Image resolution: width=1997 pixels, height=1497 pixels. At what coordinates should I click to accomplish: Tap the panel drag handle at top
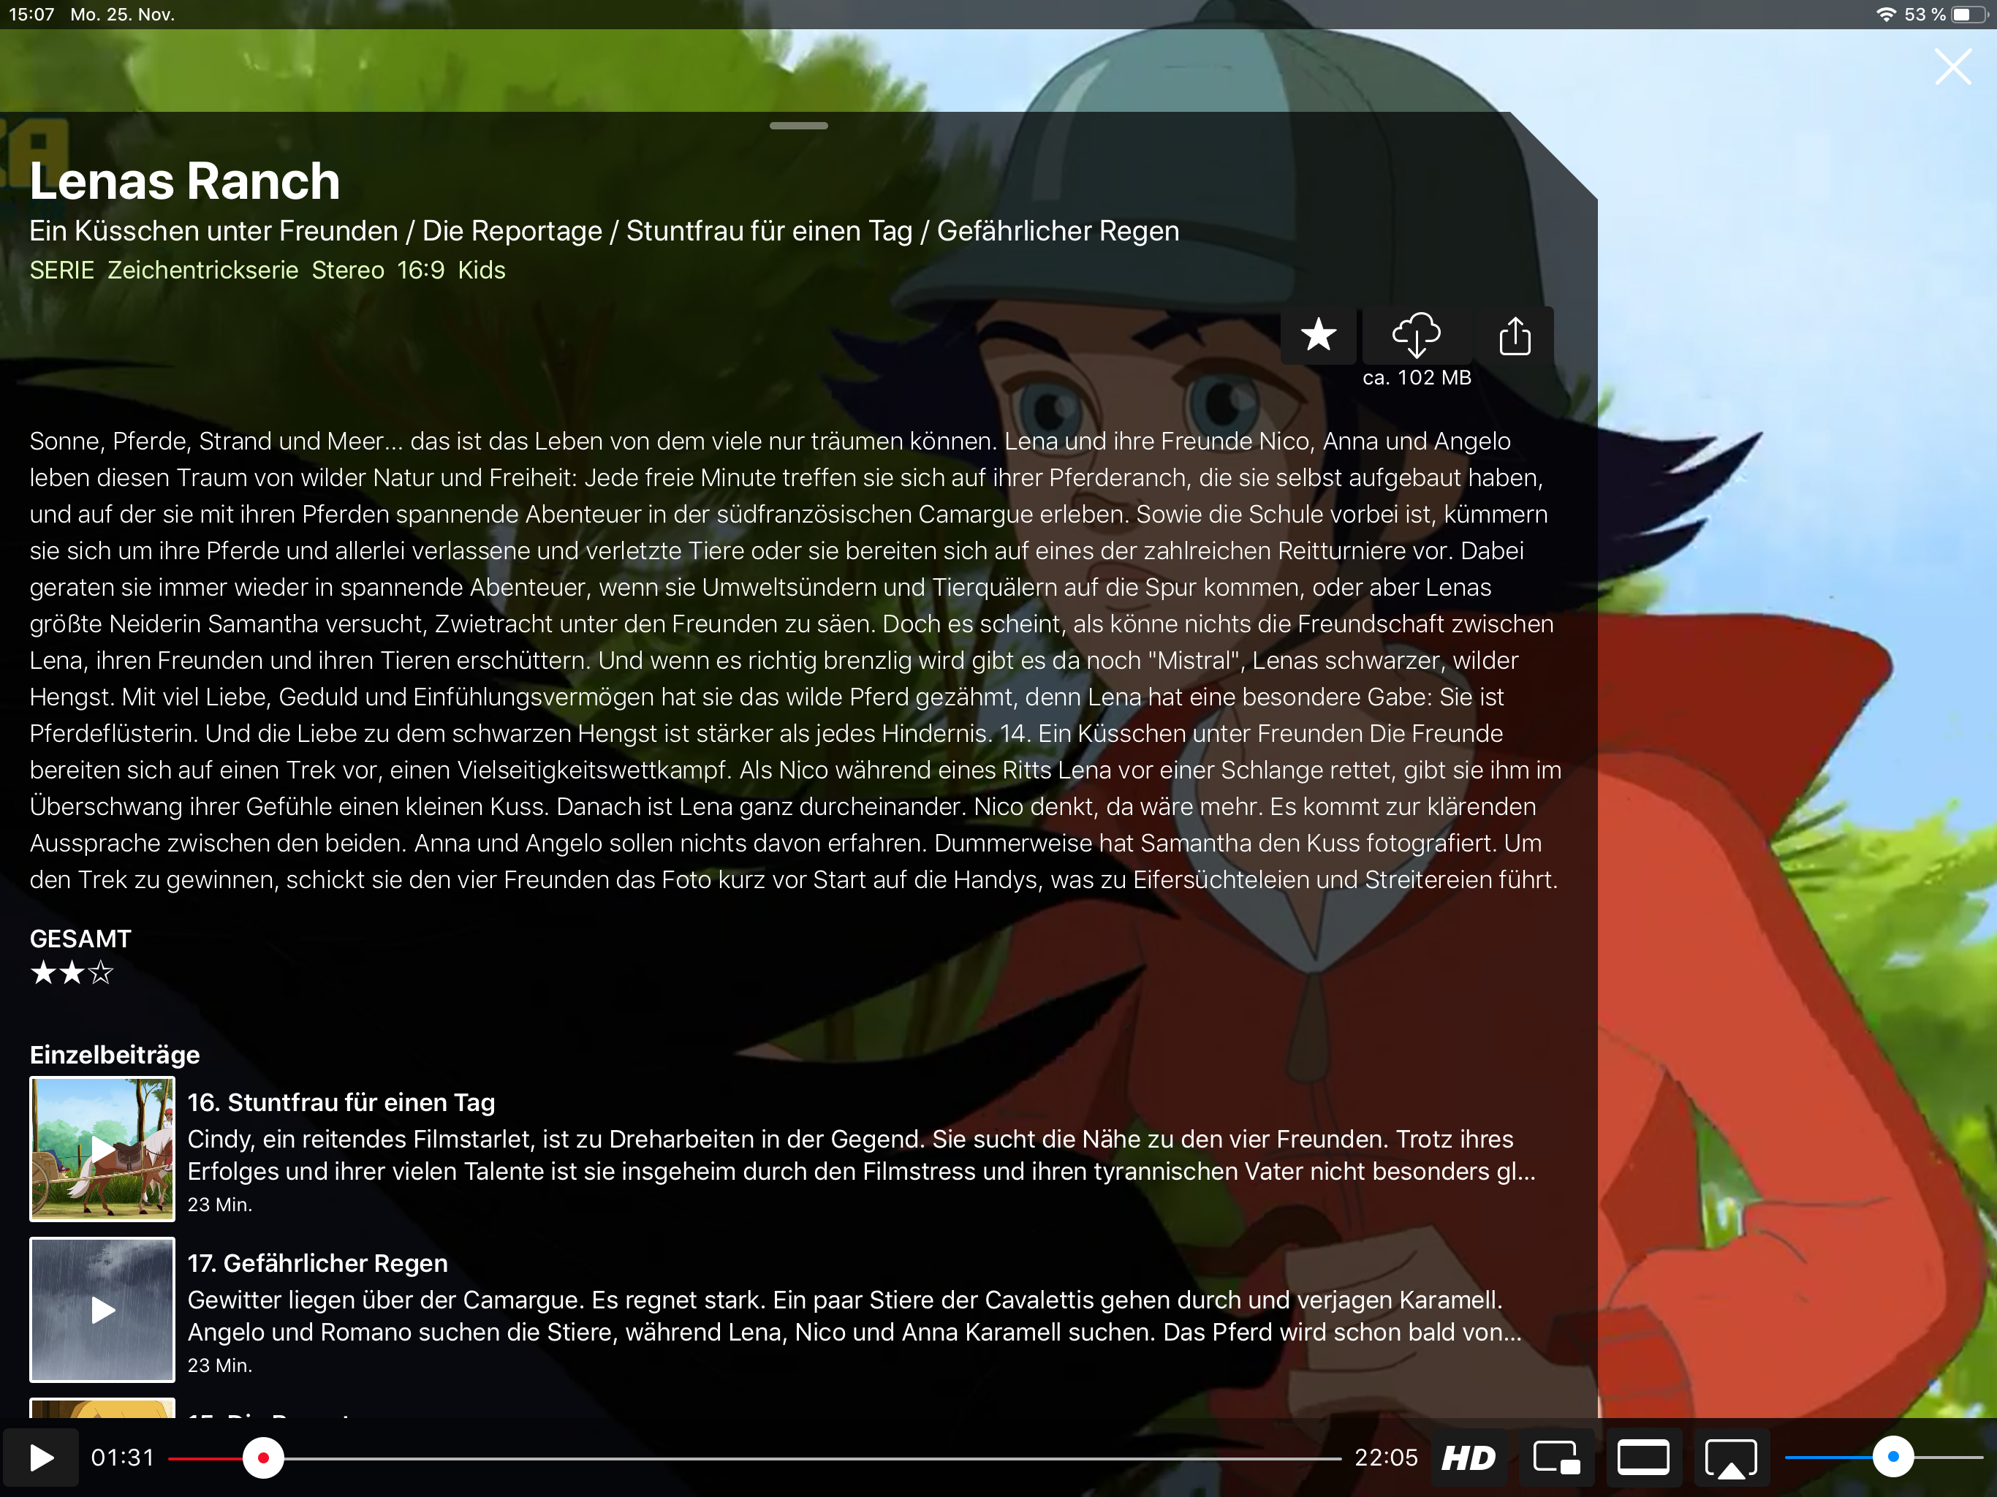point(799,126)
